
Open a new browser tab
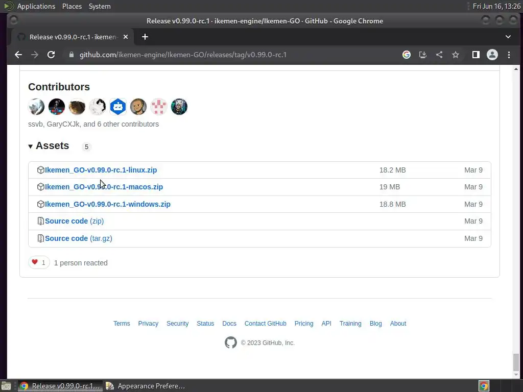[x=145, y=37]
